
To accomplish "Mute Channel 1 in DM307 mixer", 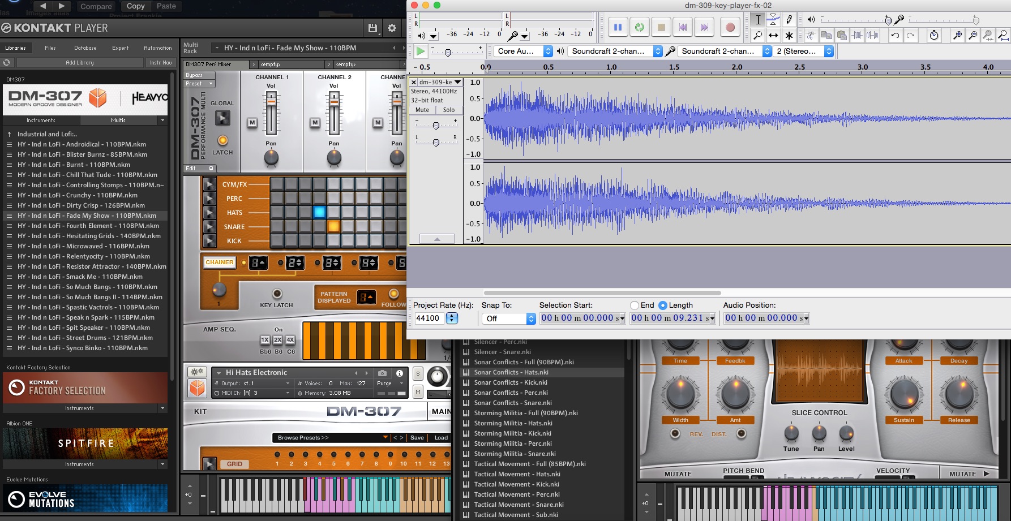I will point(252,122).
